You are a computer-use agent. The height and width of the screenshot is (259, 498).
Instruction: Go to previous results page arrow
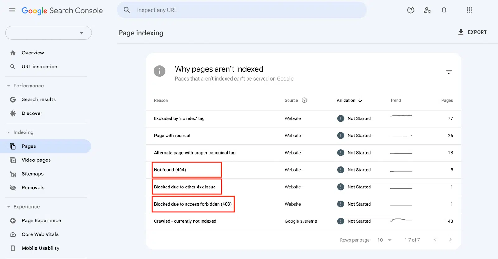(x=435, y=239)
